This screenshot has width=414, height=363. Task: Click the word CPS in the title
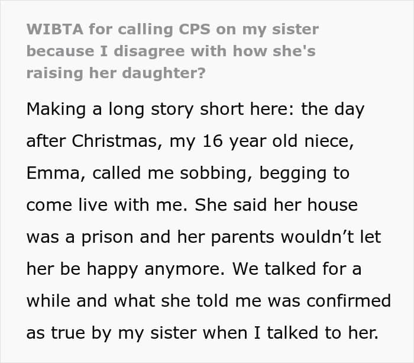195,29
